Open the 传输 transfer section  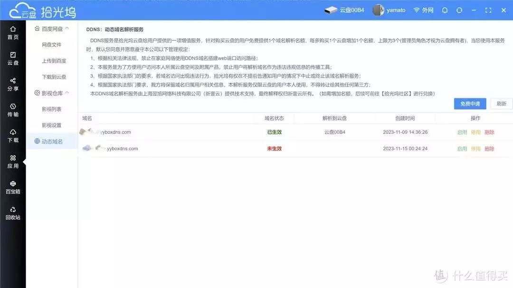[13, 111]
